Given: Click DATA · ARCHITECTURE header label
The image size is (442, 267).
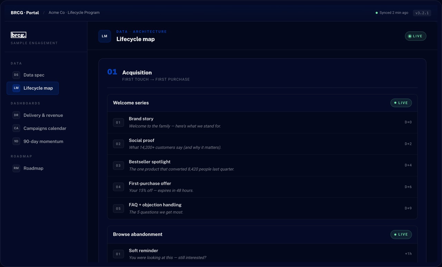Looking at the screenshot, I should coord(142,31).
